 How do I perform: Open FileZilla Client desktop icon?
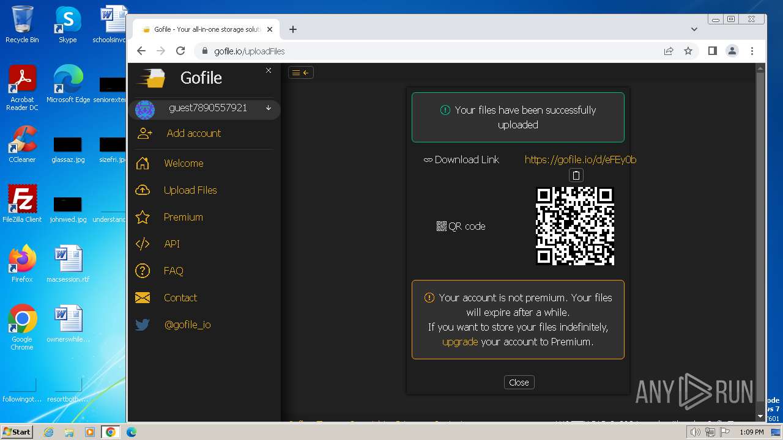(x=22, y=204)
